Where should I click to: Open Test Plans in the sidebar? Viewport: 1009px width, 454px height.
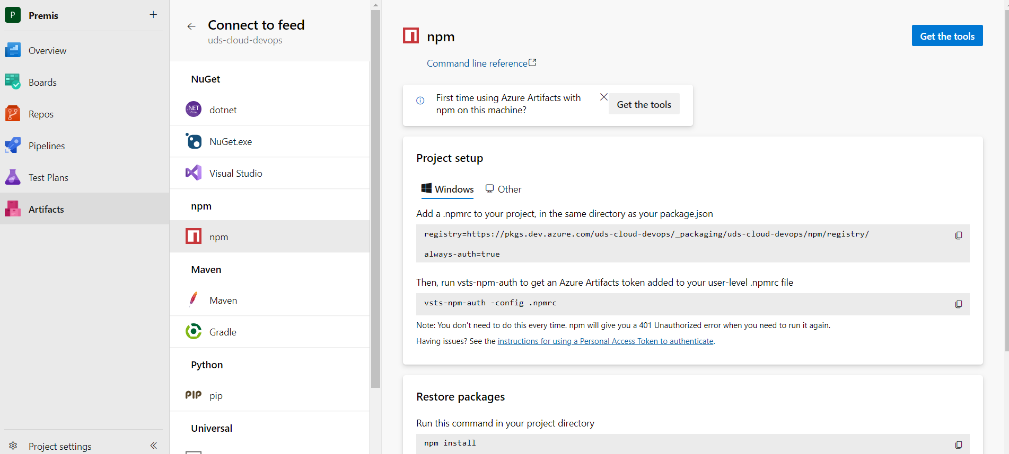coord(48,178)
